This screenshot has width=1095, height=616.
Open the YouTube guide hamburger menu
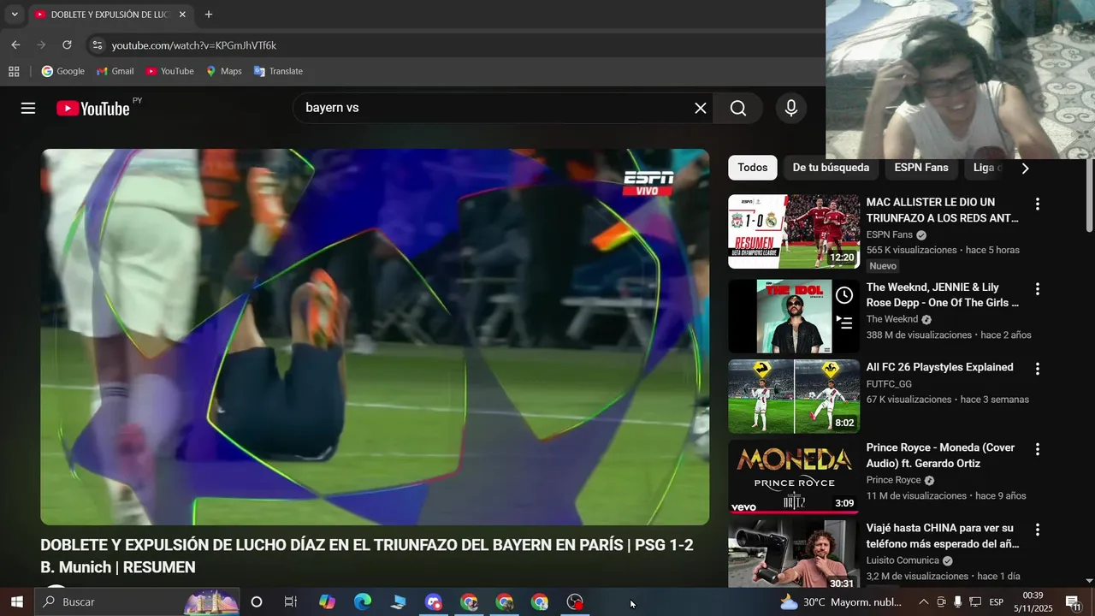pos(28,108)
